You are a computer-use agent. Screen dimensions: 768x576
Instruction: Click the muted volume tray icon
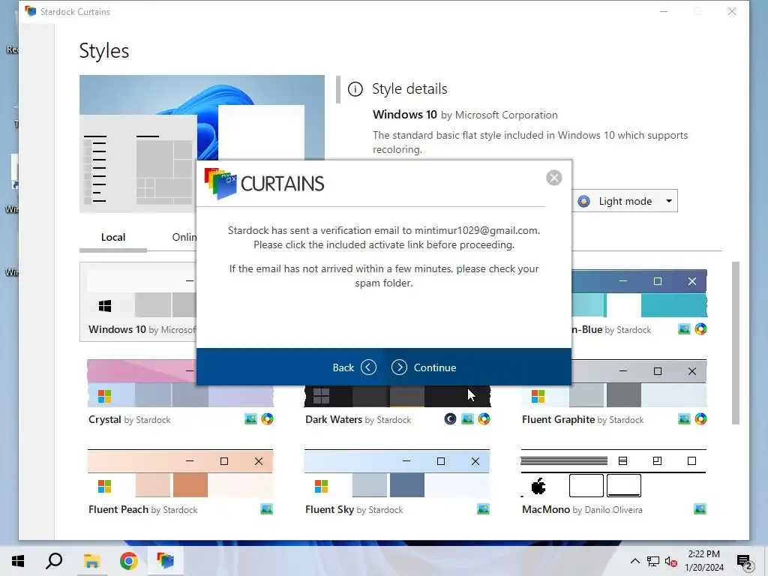click(671, 561)
